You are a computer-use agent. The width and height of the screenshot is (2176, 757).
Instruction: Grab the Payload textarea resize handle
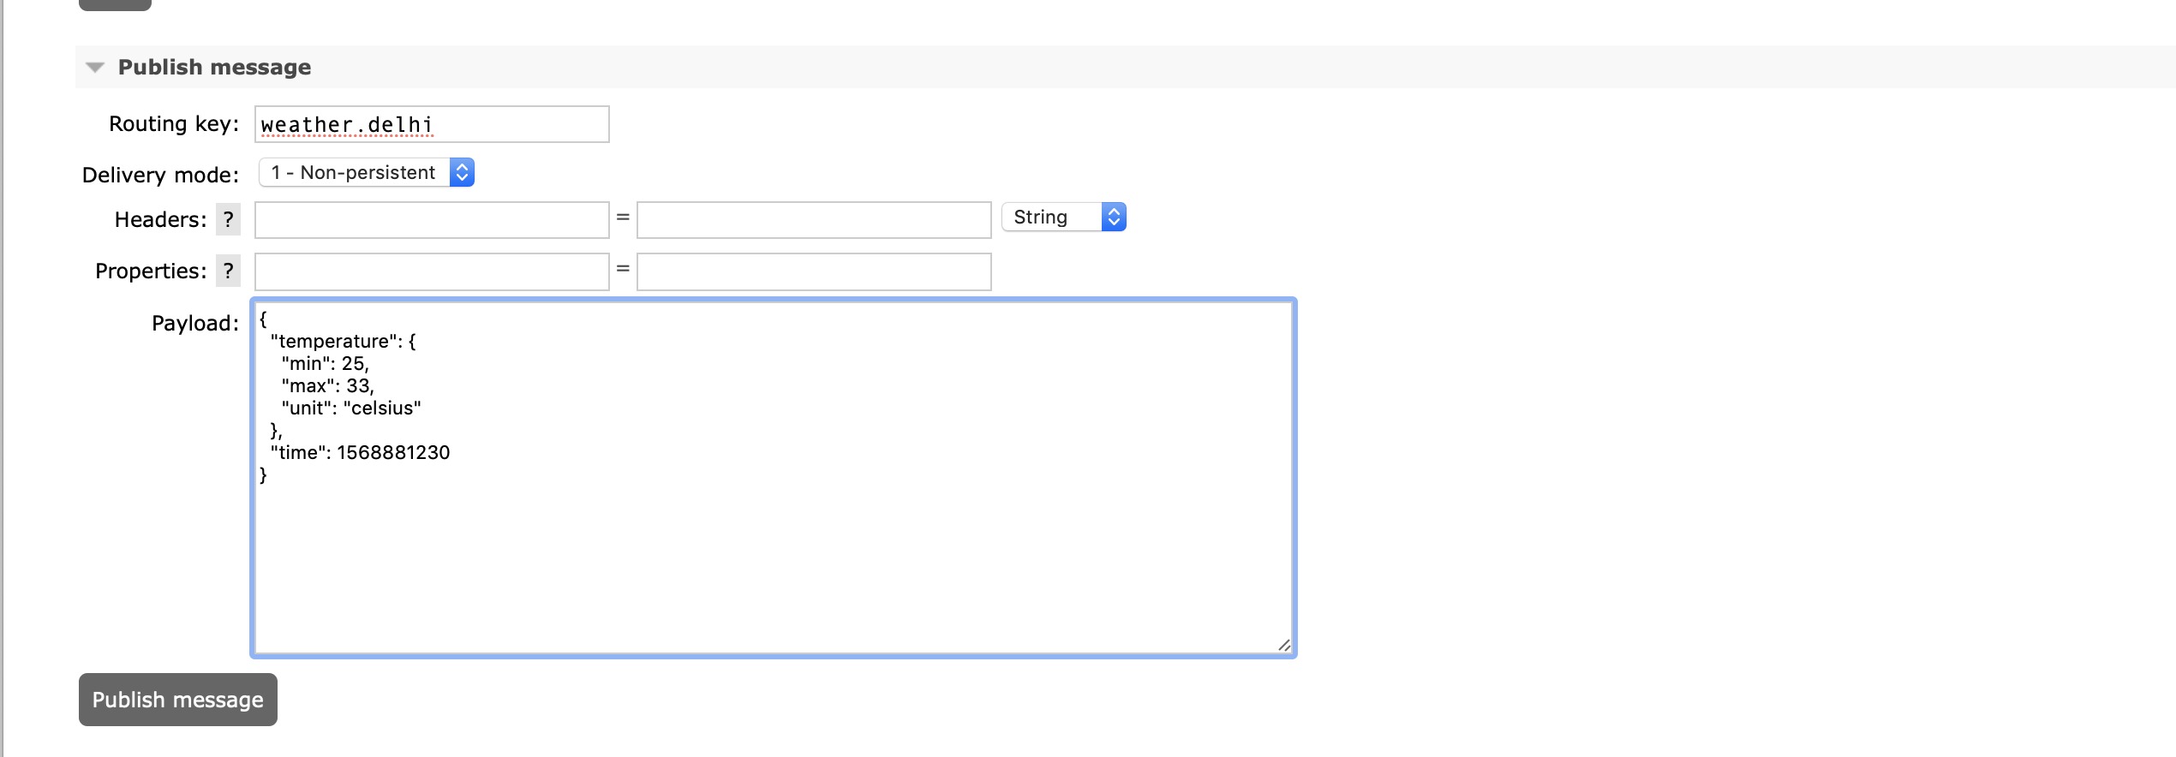[x=1283, y=645]
